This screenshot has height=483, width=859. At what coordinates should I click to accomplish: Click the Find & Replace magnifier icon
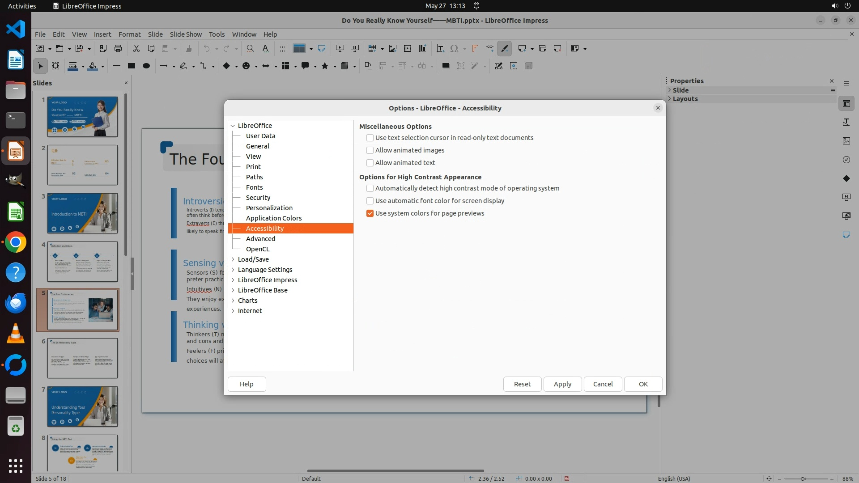[x=250, y=48]
